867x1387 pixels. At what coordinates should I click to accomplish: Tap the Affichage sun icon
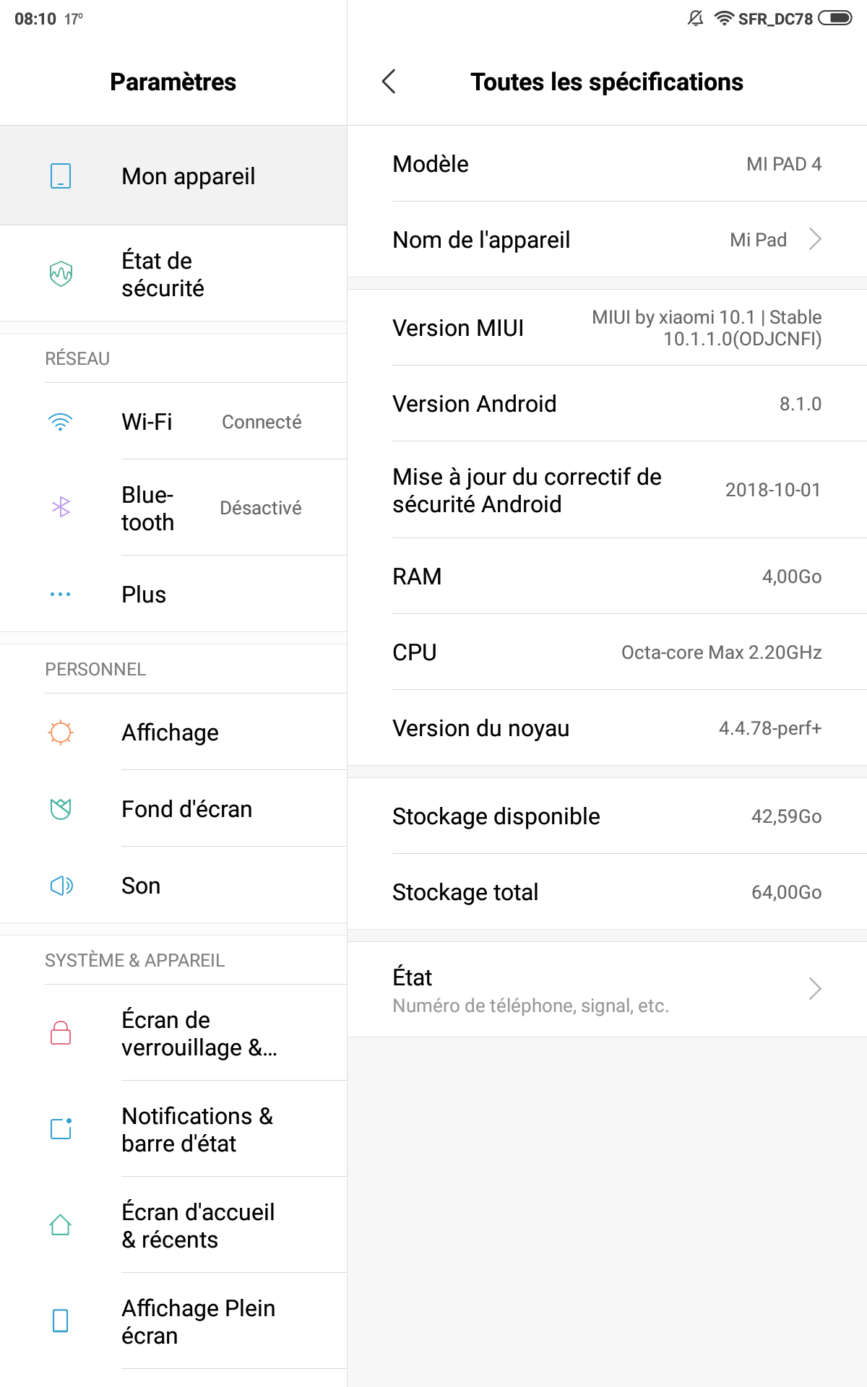[61, 733]
